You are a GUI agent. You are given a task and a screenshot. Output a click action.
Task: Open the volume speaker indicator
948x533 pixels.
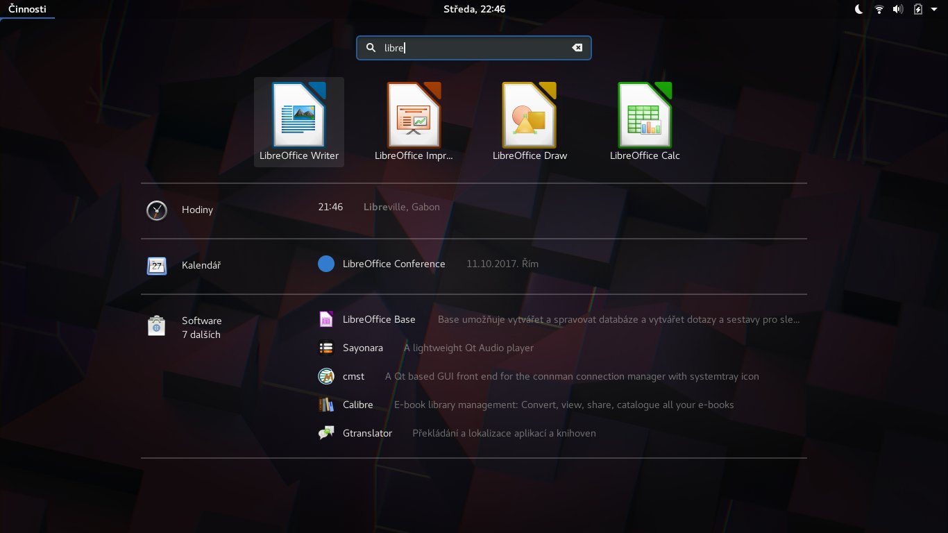click(898, 9)
